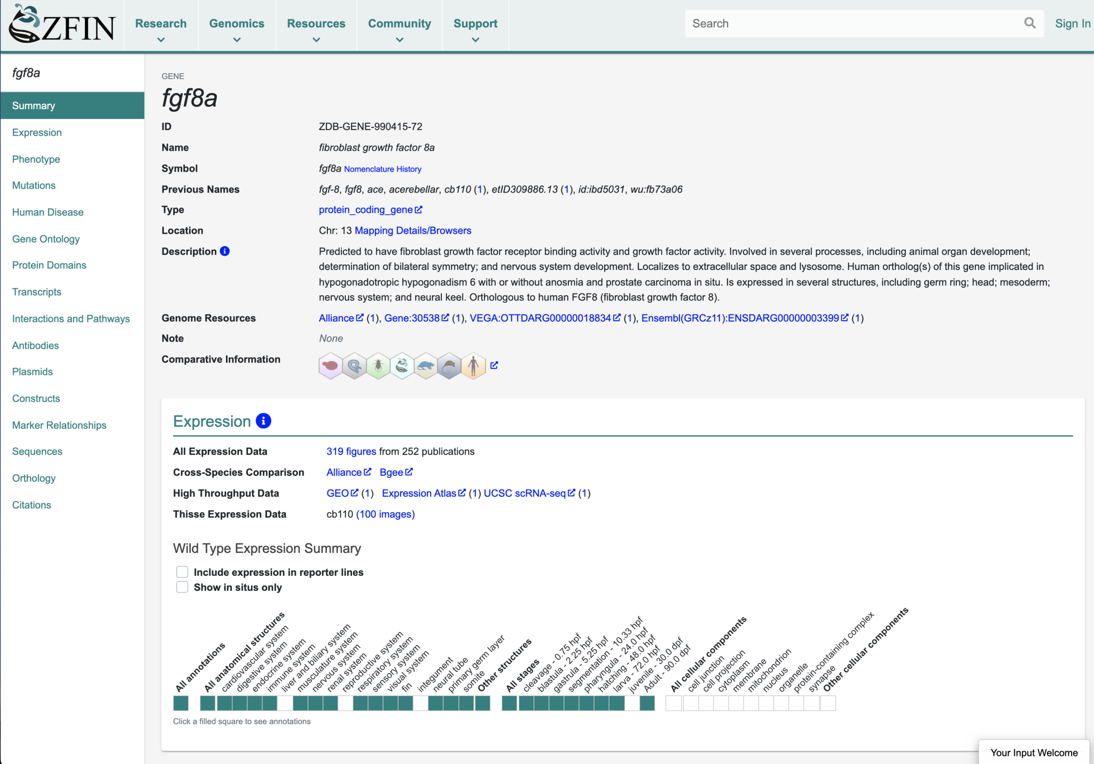Check the Show in situs only box
This screenshot has width=1094, height=764.
(x=182, y=586)
